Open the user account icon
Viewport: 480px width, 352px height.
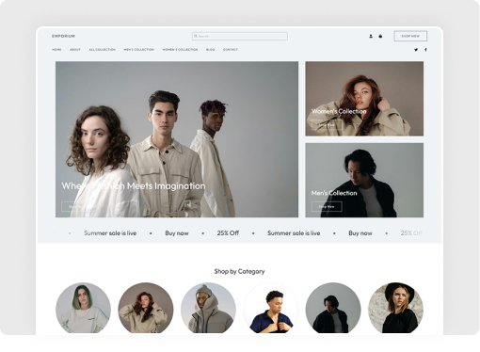pyautogui.click(x=371, y=36)
